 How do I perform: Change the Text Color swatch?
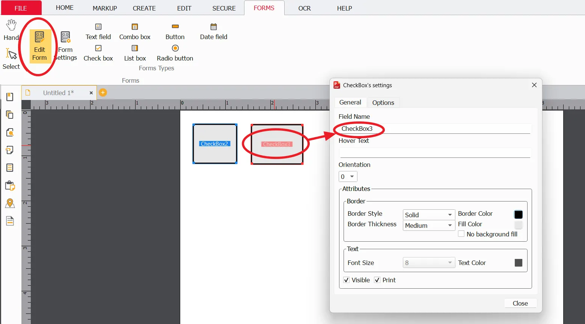518,263
